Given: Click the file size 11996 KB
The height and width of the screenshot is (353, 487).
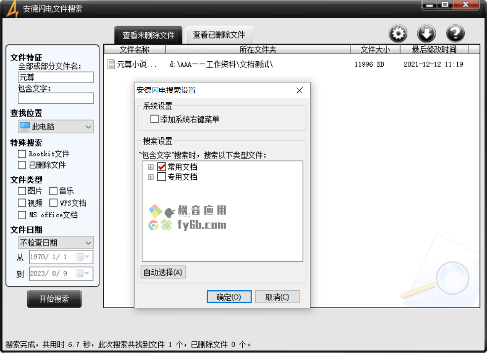Looking at the screenshot, I should (x=369, y=64).
